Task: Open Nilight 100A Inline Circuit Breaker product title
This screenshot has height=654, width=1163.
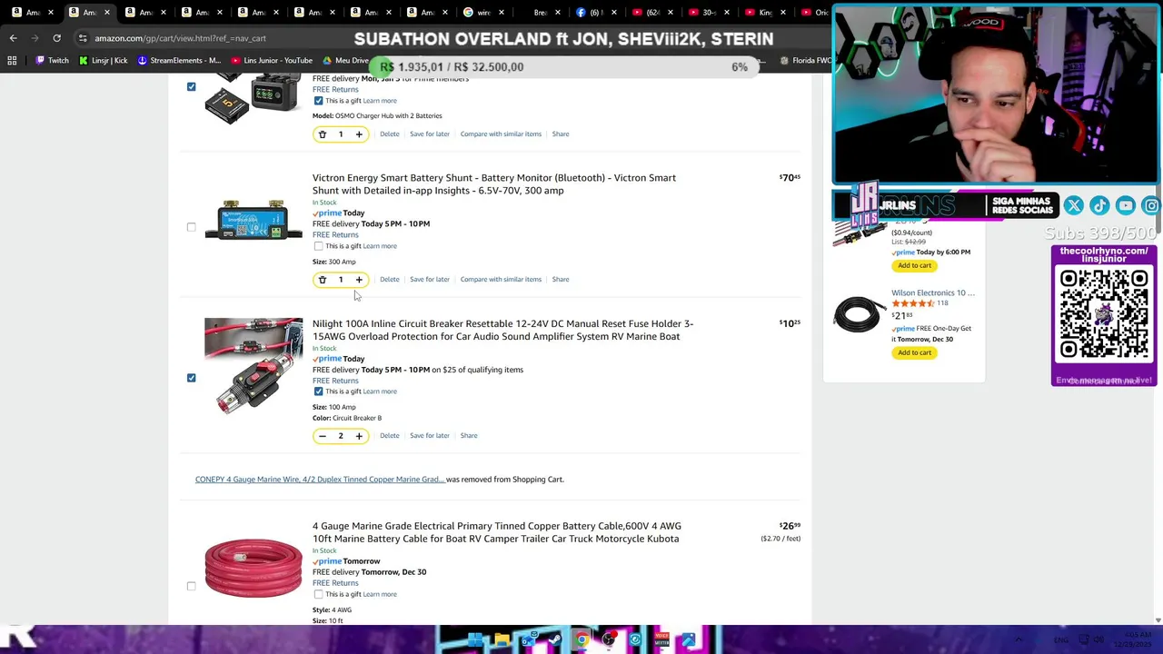Action: click(502, 330)
